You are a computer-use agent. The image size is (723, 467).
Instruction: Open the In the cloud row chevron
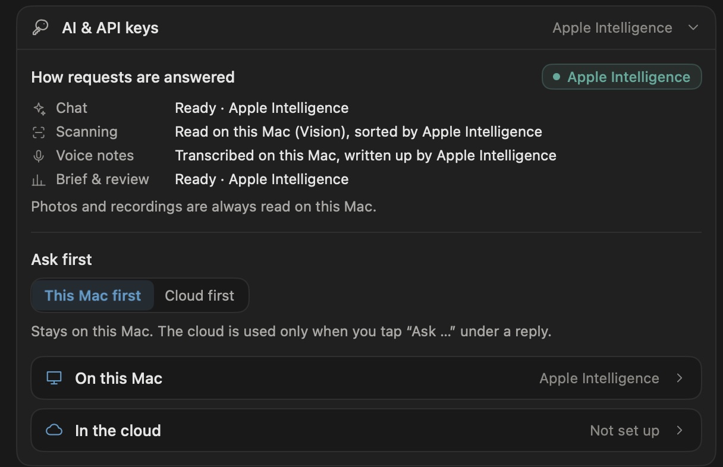coord(680,430)
